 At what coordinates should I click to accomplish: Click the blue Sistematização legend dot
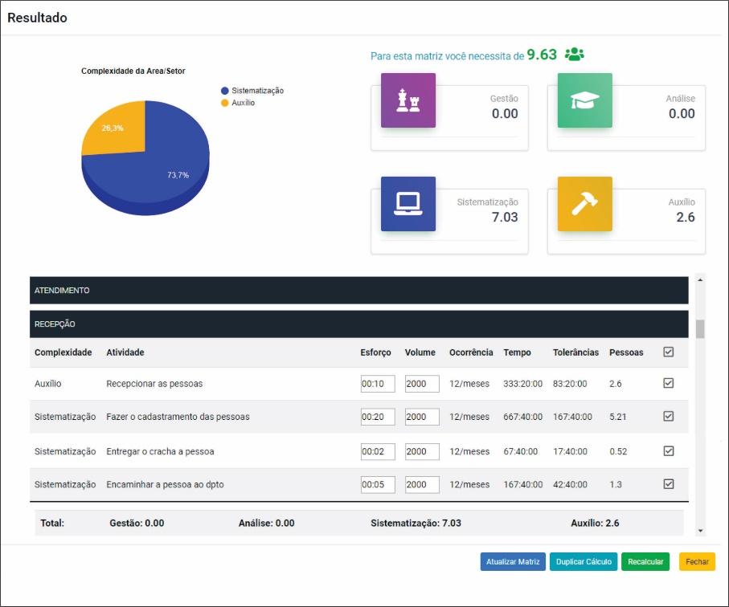point(225,91)
